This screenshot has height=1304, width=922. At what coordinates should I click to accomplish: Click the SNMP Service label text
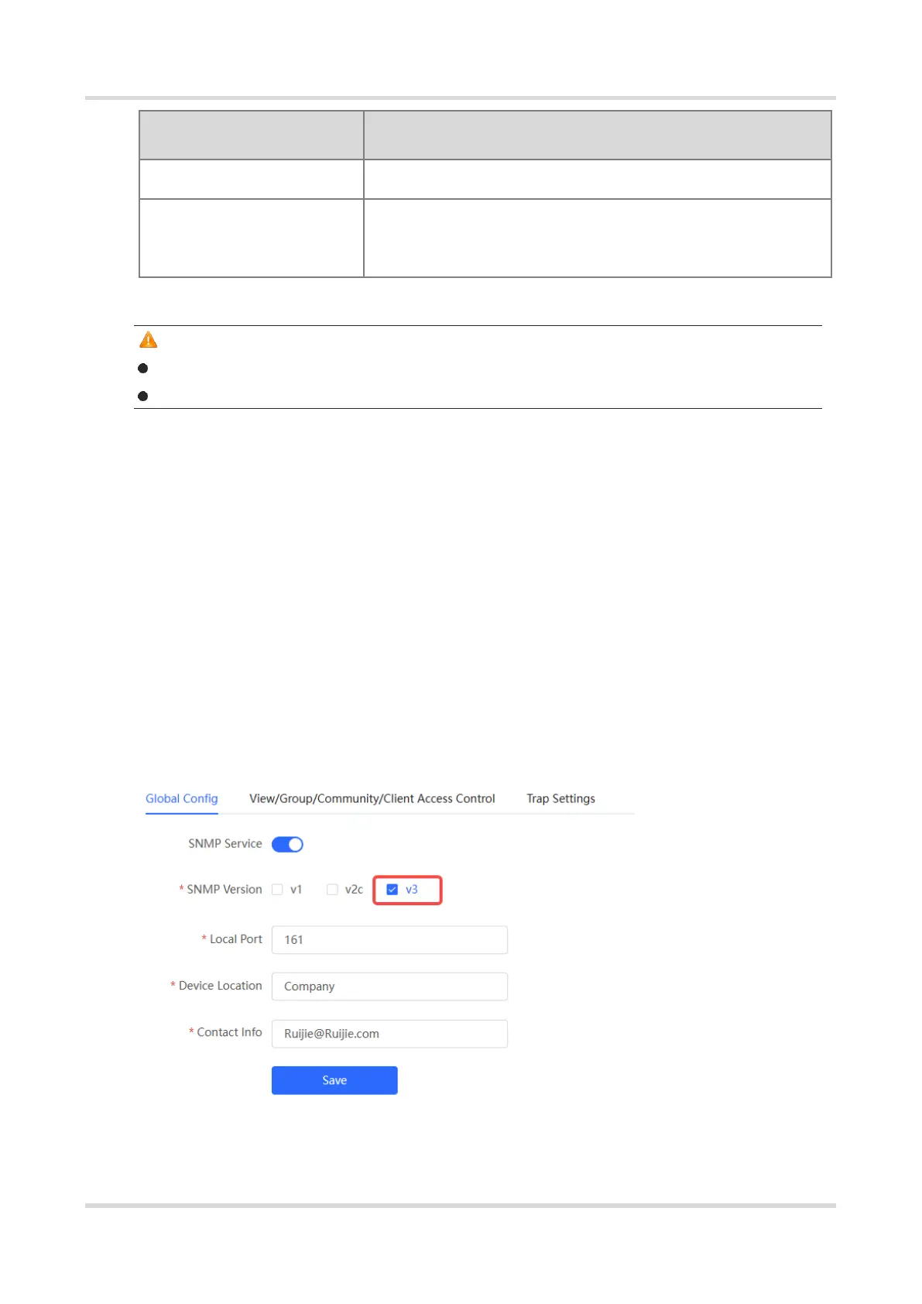tap(225, 843)
